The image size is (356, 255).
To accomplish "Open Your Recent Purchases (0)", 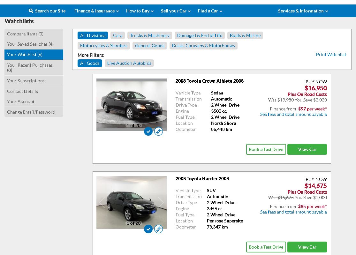I will [34, 68].
